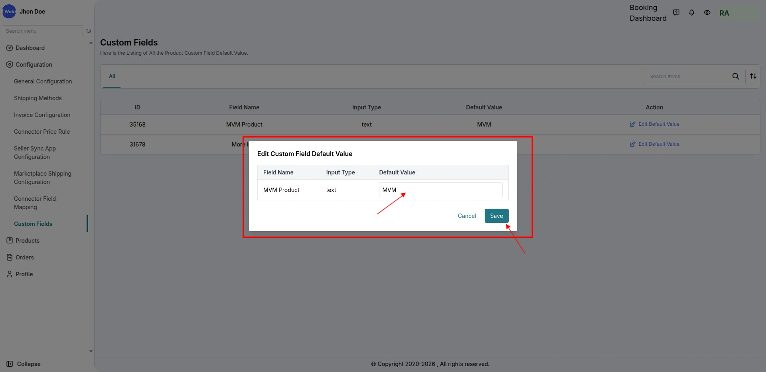
Task: Refresh the menu using the reload icon
Action: tap(89, 31)
